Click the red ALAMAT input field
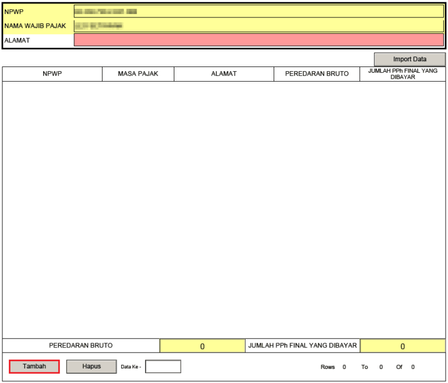 [x=258, y=40]
